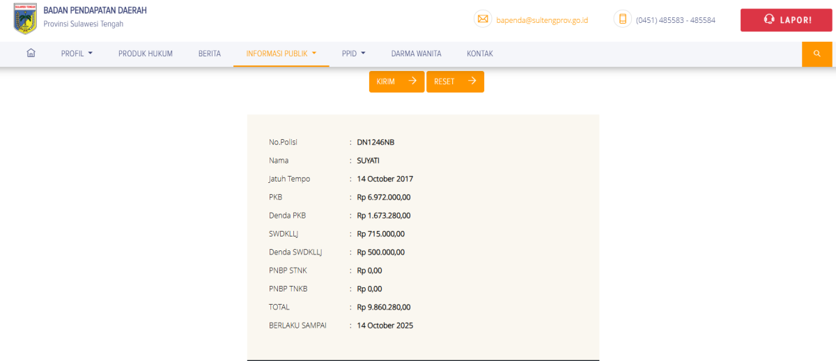Open the DARMA WANITA page
The height and width of the screenshot is (361, 836).
point(416,54)
